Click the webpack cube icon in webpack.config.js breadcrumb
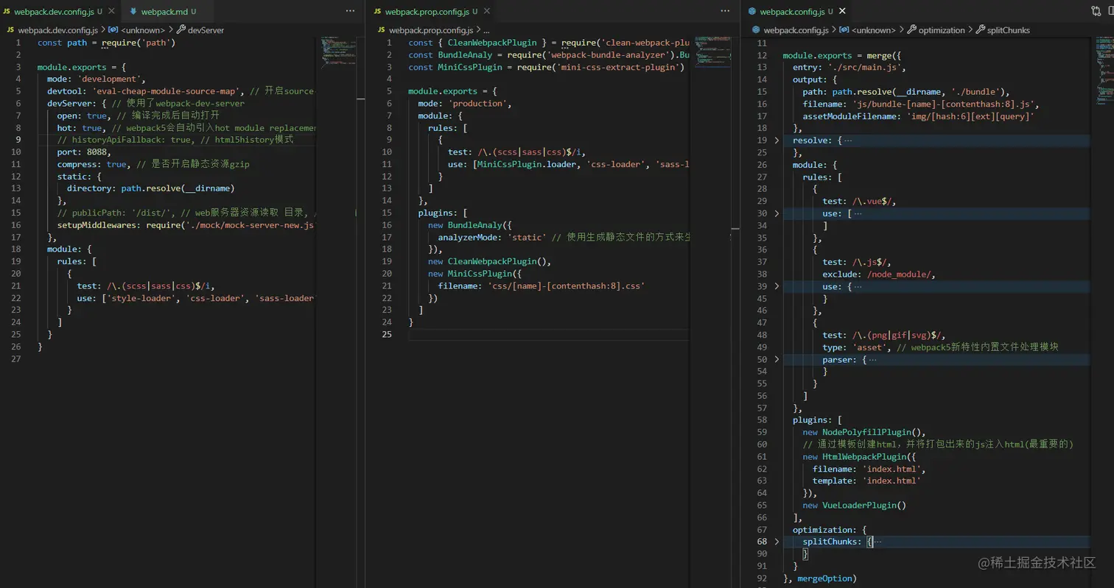The width and height of the screenshot is (1114, 588). [x=756, y=30]
